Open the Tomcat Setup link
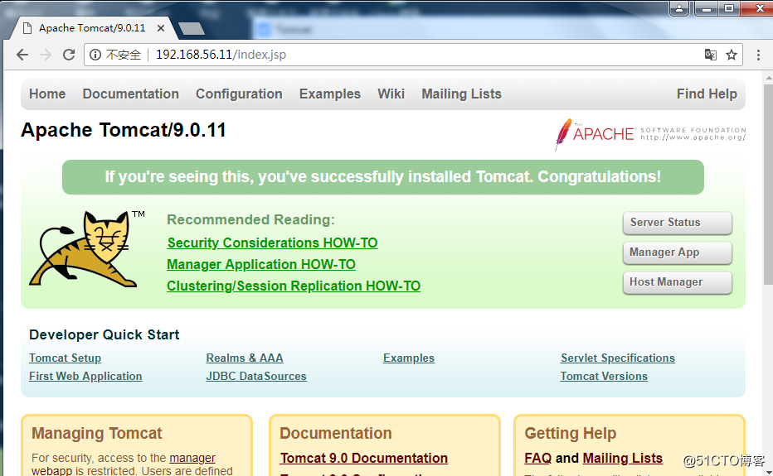This screenshot has height=476, width=773. pyautogui.click(x=65, y=358)
